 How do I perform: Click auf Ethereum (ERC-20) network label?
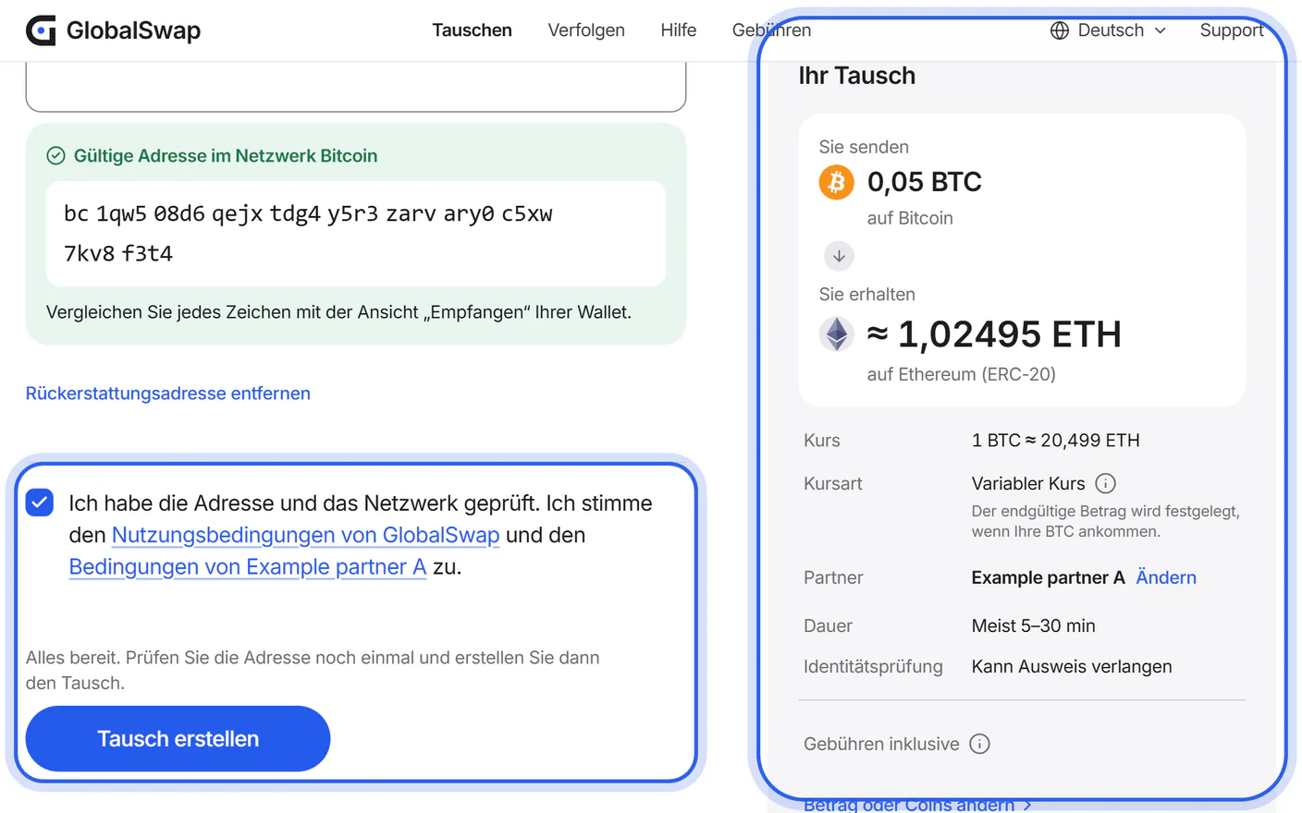[x=961, y=374]
